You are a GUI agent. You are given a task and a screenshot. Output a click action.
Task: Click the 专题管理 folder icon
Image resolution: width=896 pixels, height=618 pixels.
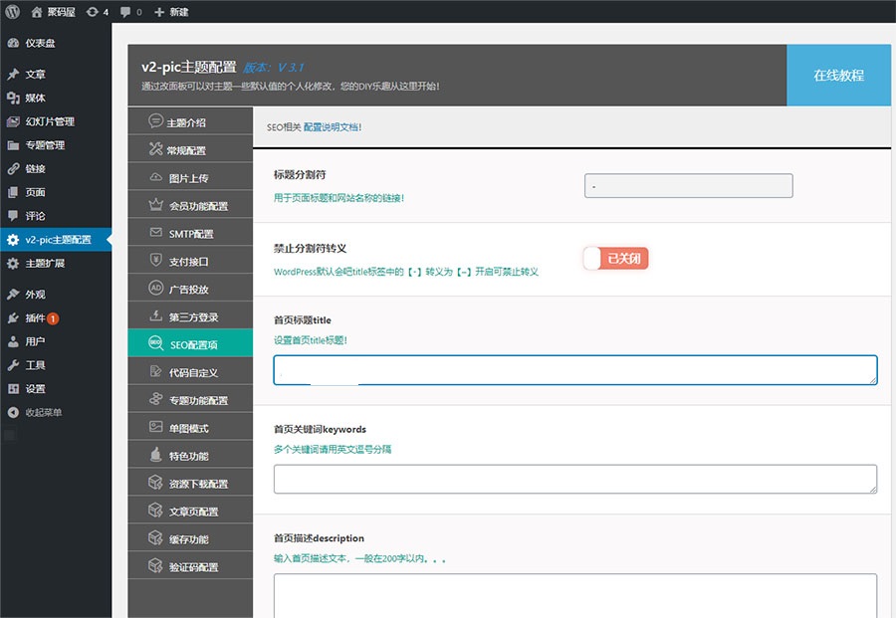13,145
